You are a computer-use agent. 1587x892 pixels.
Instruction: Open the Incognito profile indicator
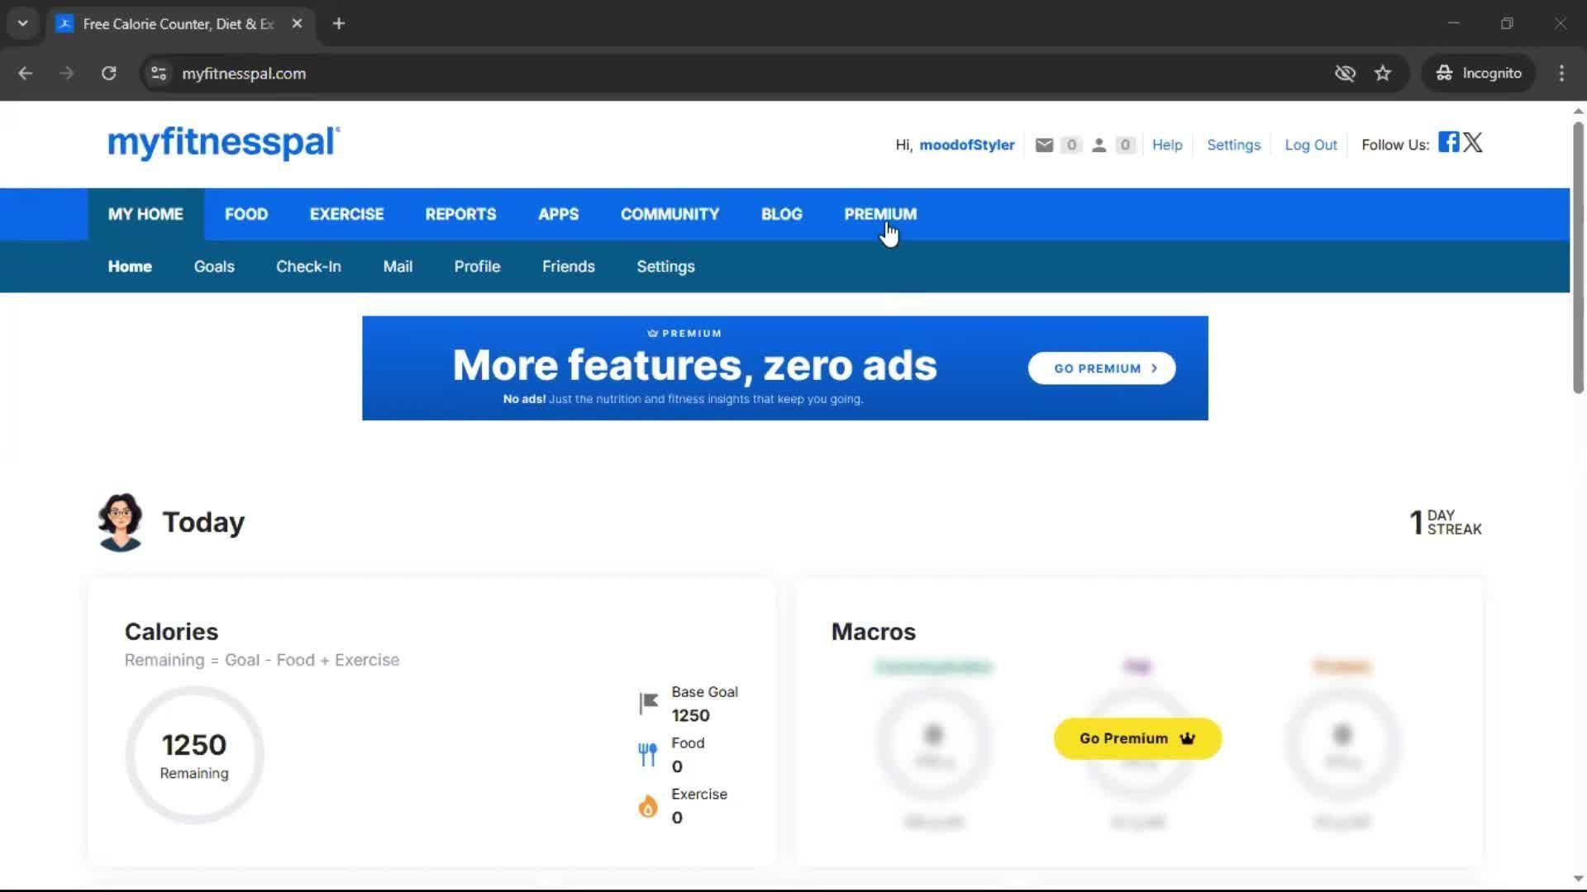click(x=1479, y=74)
